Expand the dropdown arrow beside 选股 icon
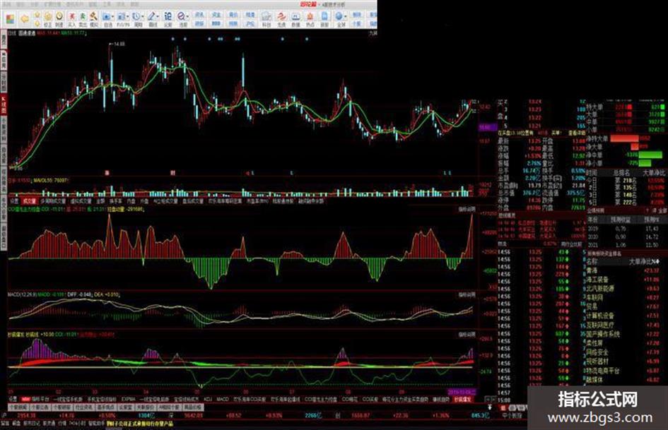Screen dimensions: 668x430 (x=188, y=17)
